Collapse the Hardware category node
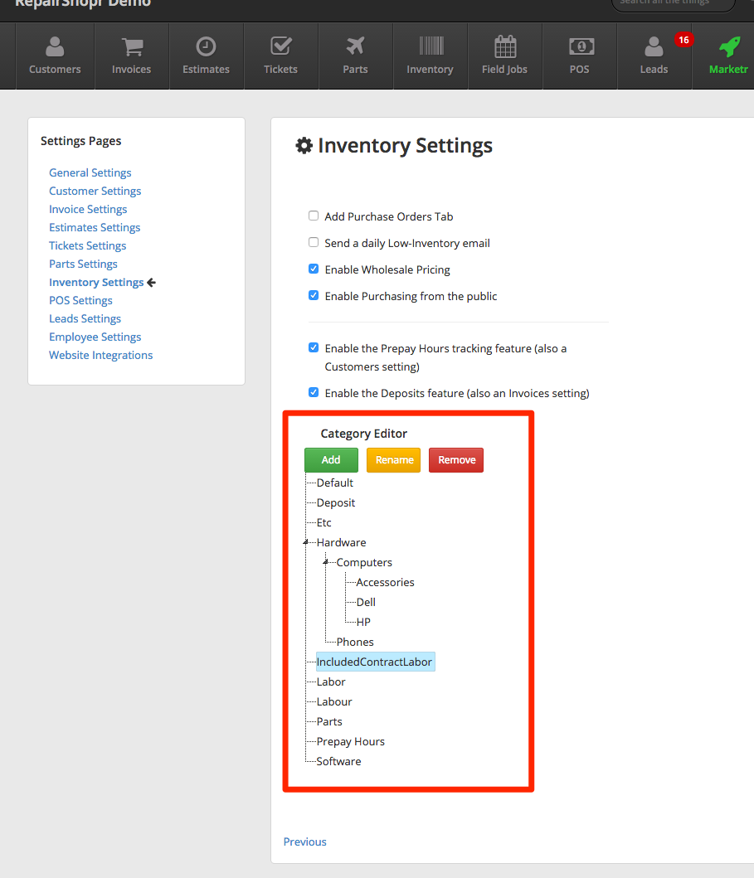Image resolution: width=754 pixels, height=878 pixels. point(306,542)
